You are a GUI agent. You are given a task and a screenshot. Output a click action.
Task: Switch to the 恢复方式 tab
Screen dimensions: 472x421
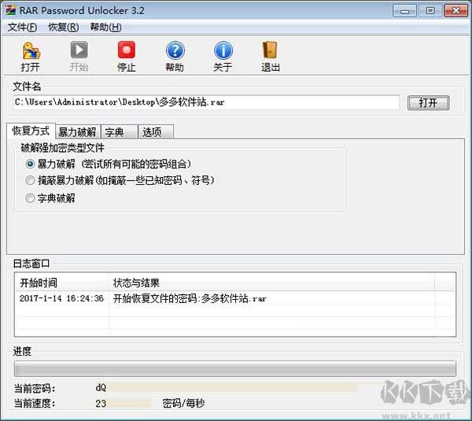(31, 131)
